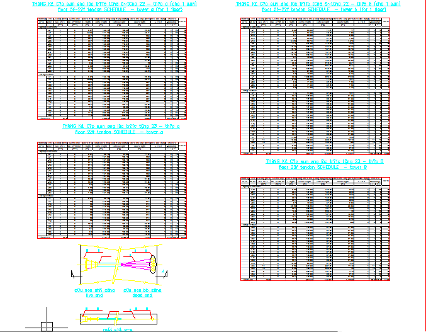The width and height of the screenshot is (426, 332).
Task: Click the UCS origin icon at bottom-left
Action: tap(46, 326)
